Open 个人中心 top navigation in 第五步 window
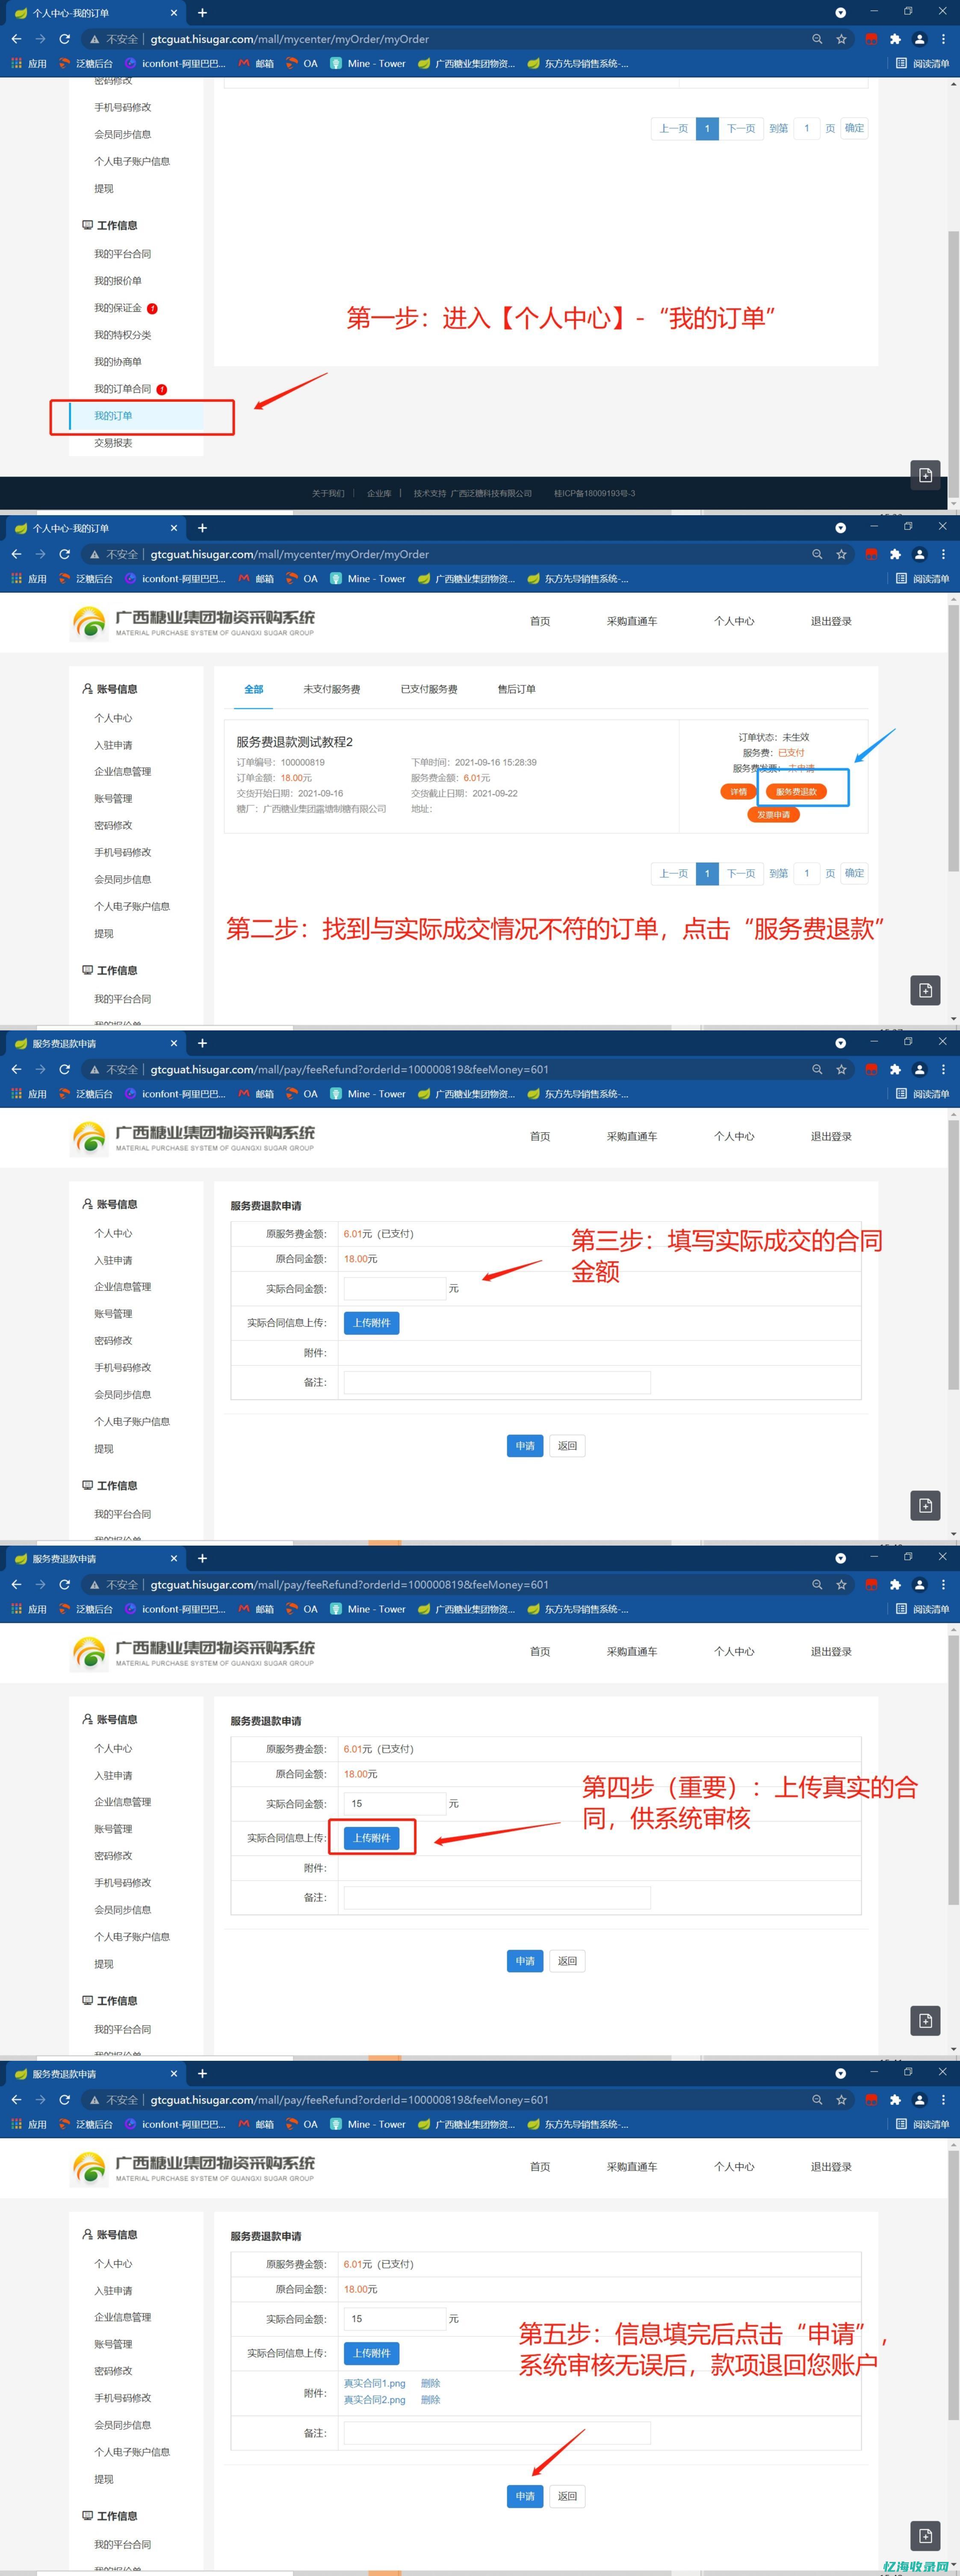Viewport: 960px width, 2576px height. (734, 2166)
